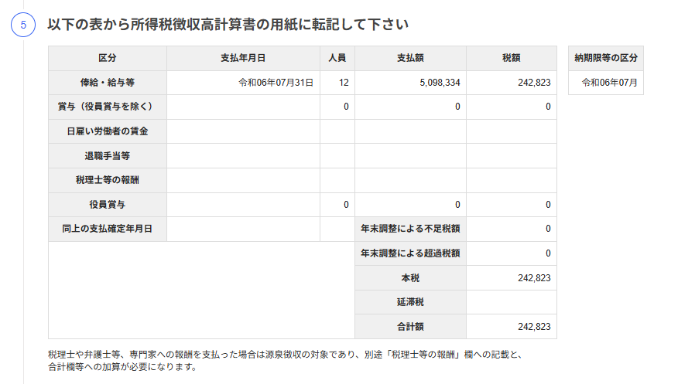Click the 賞与 row 人員 value 0
The width and height of the screenshot is (695, 384).
[x=346, y=107]
